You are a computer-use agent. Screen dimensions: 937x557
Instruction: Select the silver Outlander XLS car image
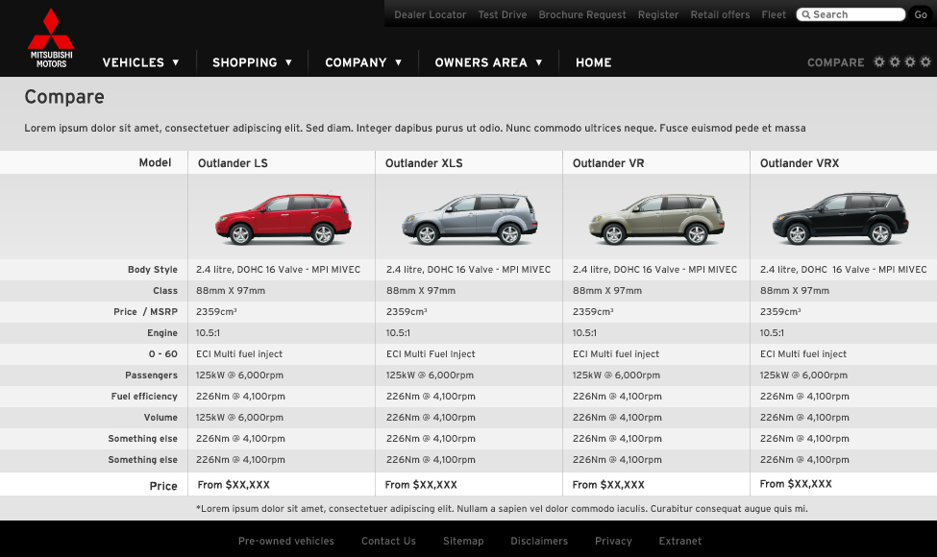click(x=470, y=219)
